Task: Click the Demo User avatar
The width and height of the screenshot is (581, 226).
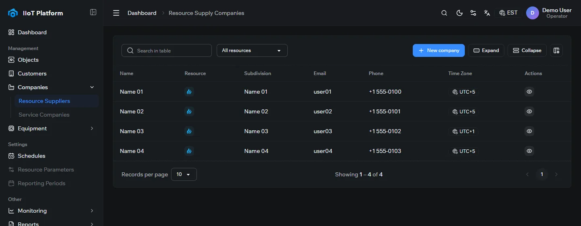Action: pos(533,13)
